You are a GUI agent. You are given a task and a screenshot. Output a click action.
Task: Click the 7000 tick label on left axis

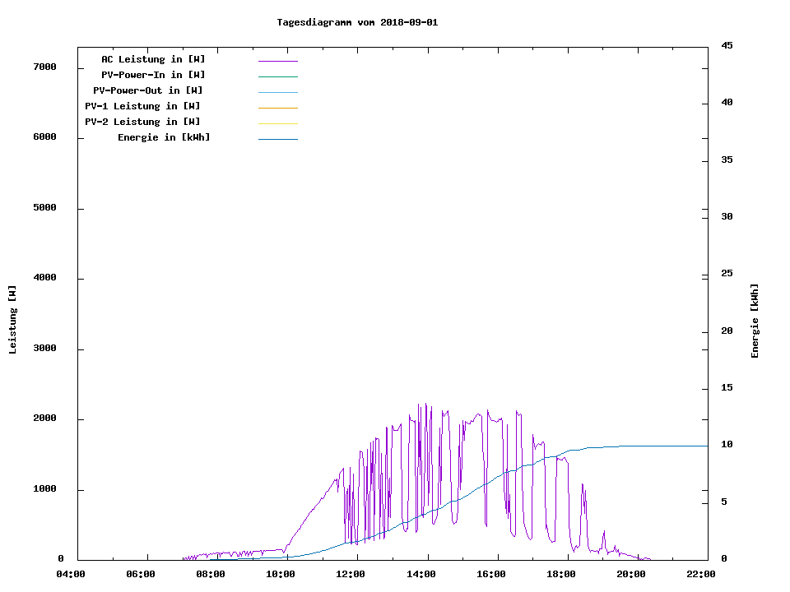coord(44,67)
